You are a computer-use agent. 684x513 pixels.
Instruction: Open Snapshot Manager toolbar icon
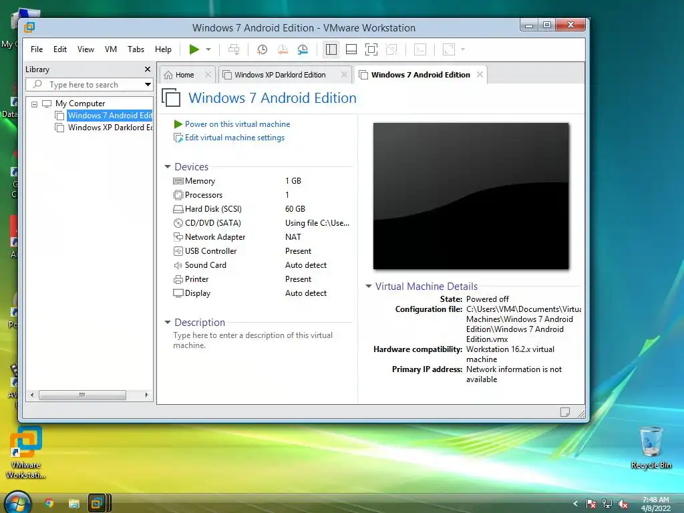click(x=303, y=49)
